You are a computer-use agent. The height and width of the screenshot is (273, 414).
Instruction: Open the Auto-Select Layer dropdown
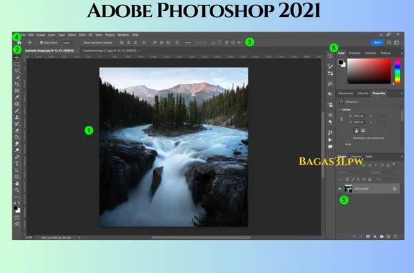68,43
